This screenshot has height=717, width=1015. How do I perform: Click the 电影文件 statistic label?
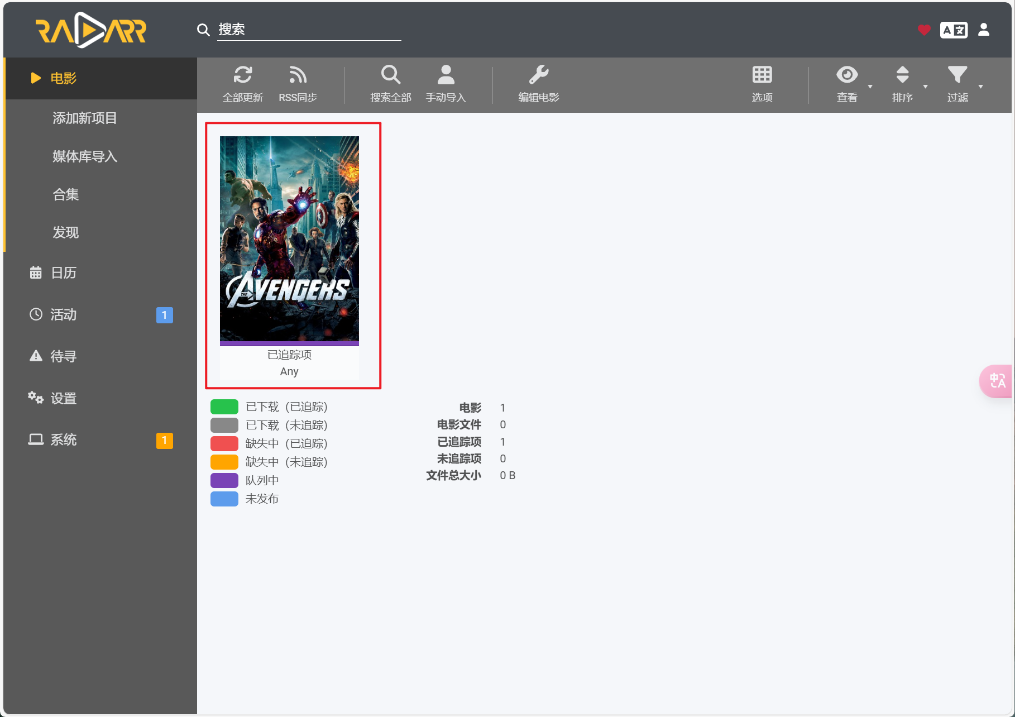(x=459, y=424)
